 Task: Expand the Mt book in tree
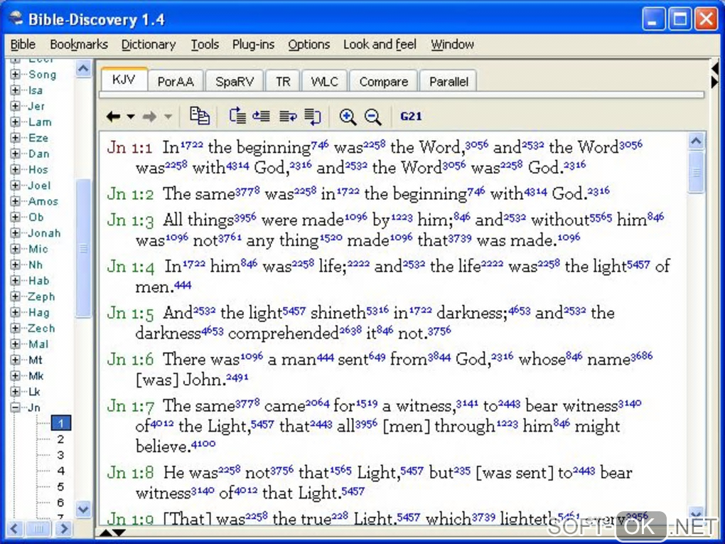(16, 360)
